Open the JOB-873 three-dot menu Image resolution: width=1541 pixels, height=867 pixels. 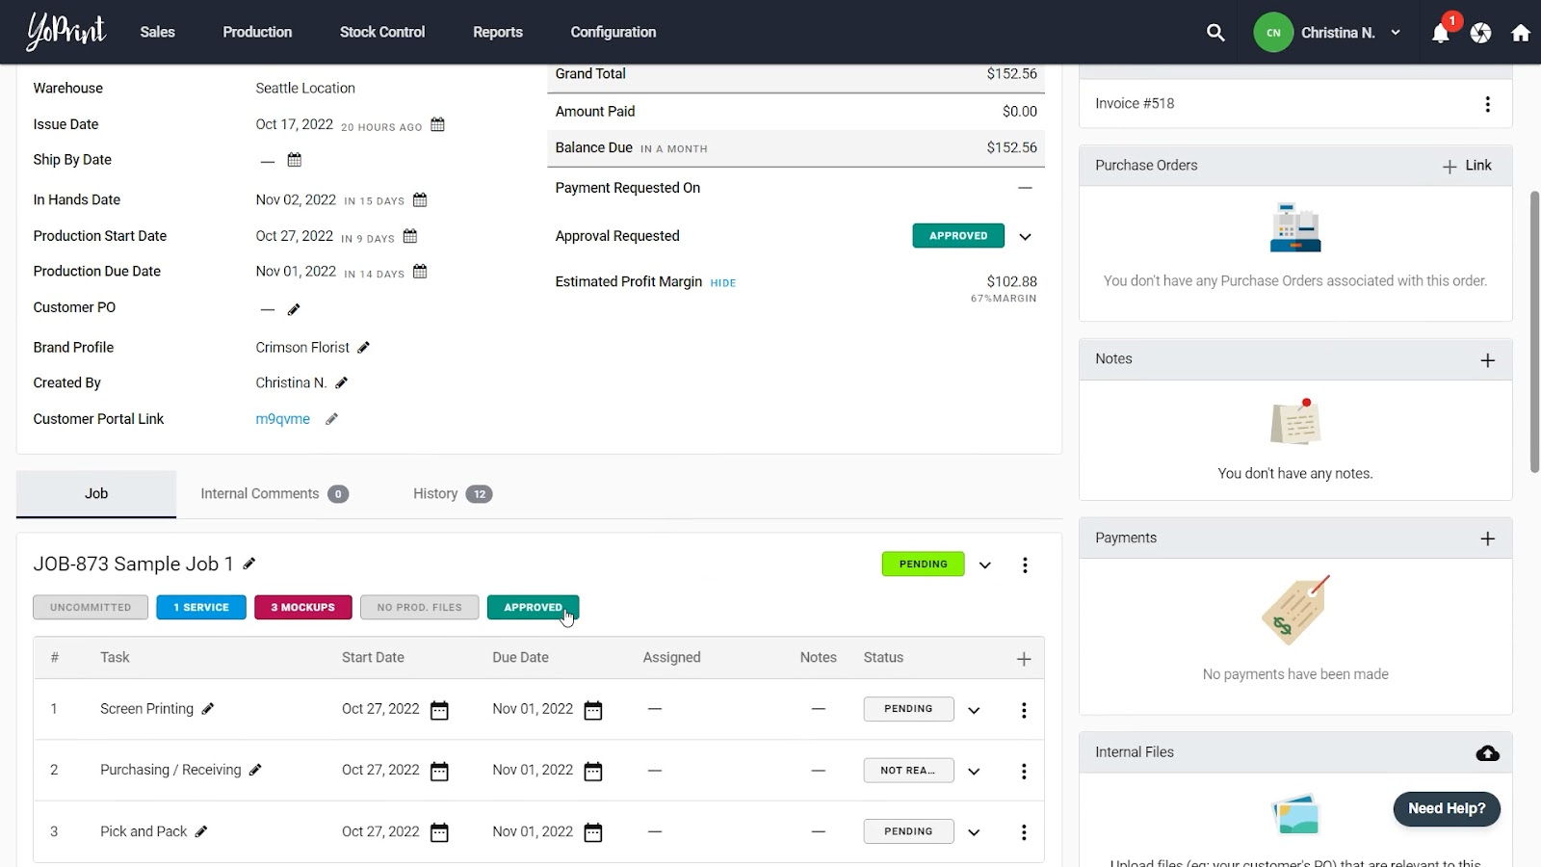[x=1025, y=565]
